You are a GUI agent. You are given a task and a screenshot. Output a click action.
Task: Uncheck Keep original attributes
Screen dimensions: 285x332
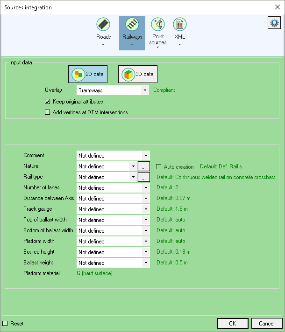point(47,102)
